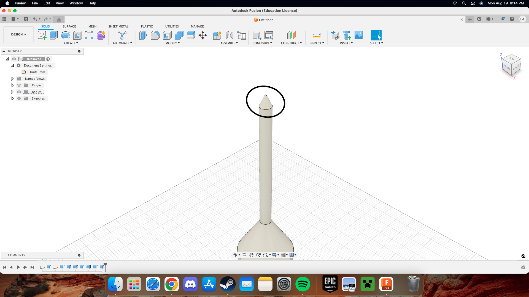Image resolution: width=529 pixels, height=297 pixels.
Task: Switch to the PLASTIC tab
Action: point(147,26)
